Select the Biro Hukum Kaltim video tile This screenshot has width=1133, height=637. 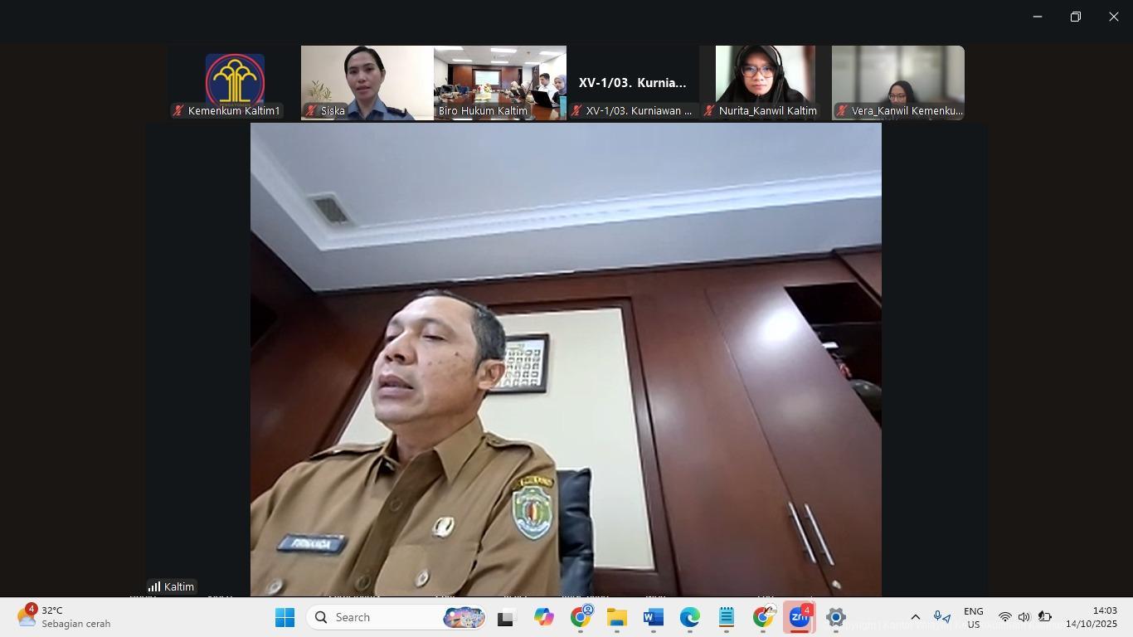coord(499,82)
